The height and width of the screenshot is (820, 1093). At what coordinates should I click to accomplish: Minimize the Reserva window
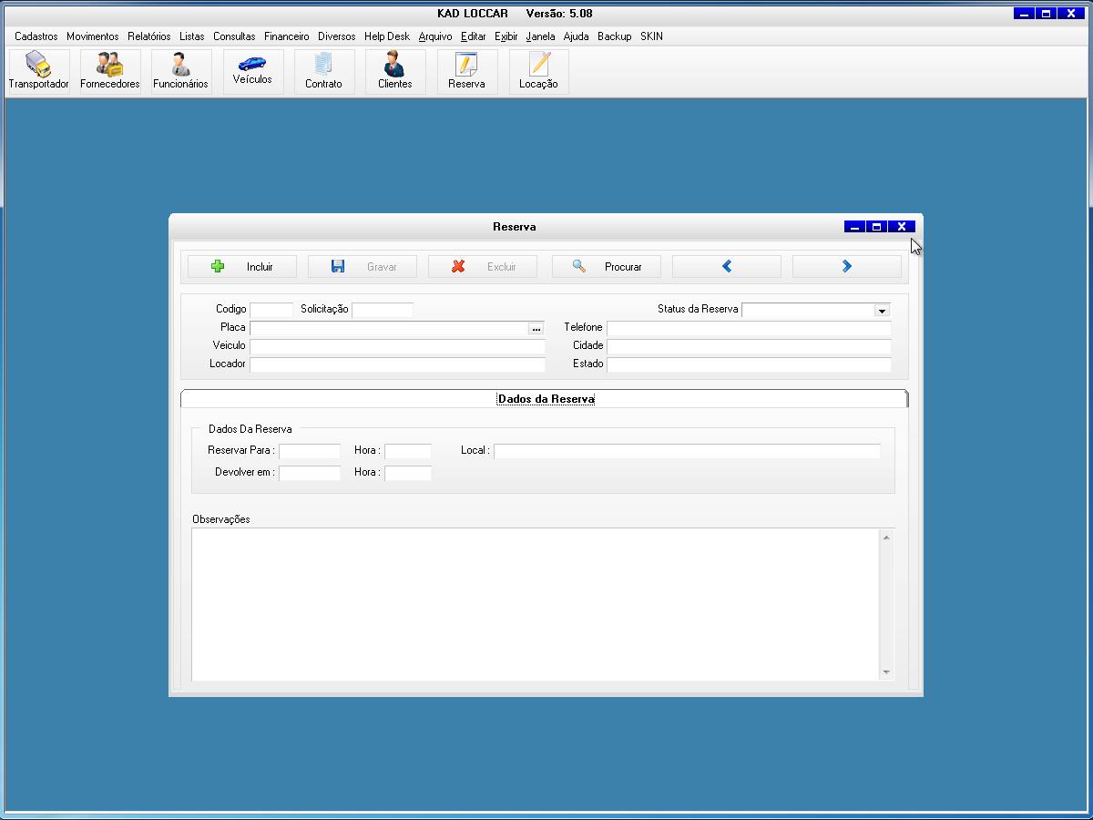pyautogui.click(x=854, y=227)
